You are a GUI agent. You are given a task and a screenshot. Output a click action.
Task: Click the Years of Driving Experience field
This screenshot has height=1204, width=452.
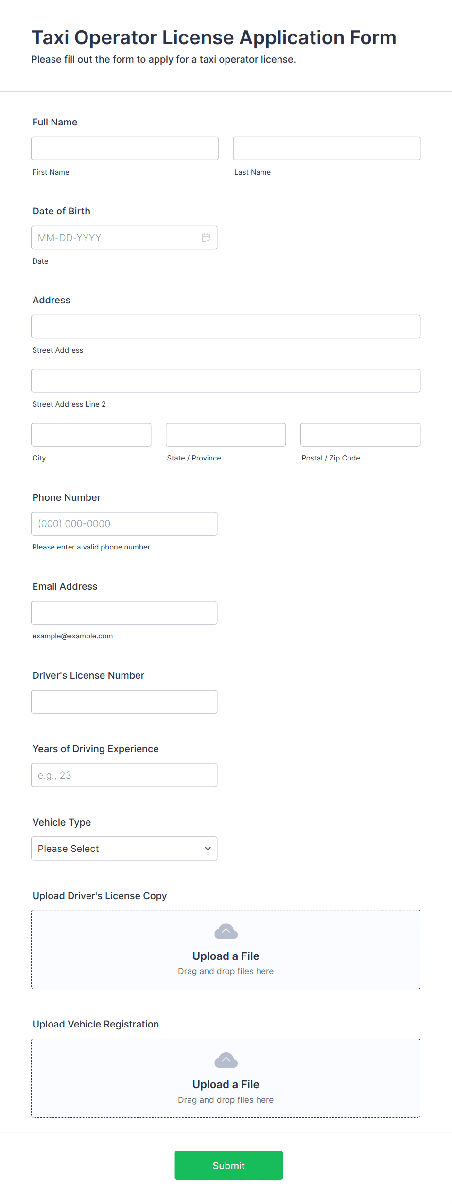[124, 775]
